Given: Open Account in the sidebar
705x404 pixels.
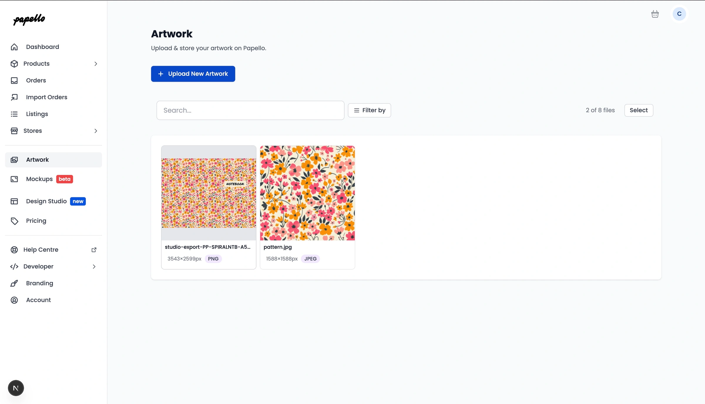Looking at the screenshot, I should tap(53, 300).
